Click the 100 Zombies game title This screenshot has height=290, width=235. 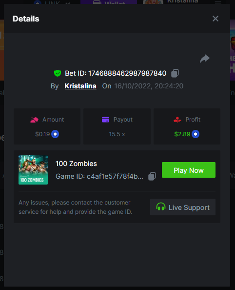(x=76, y=164)
